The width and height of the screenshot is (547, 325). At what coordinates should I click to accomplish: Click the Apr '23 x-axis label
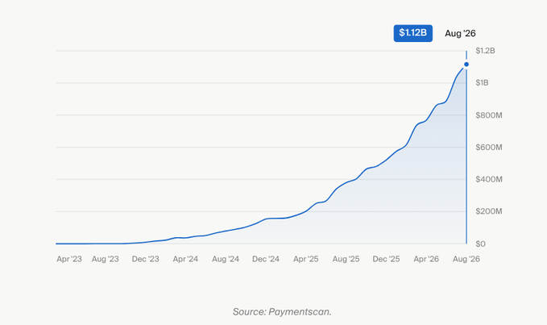69,259
